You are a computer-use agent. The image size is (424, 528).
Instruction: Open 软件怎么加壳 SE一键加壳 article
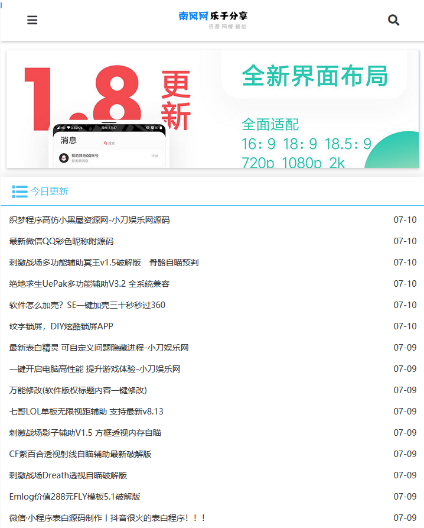point(87,305)
